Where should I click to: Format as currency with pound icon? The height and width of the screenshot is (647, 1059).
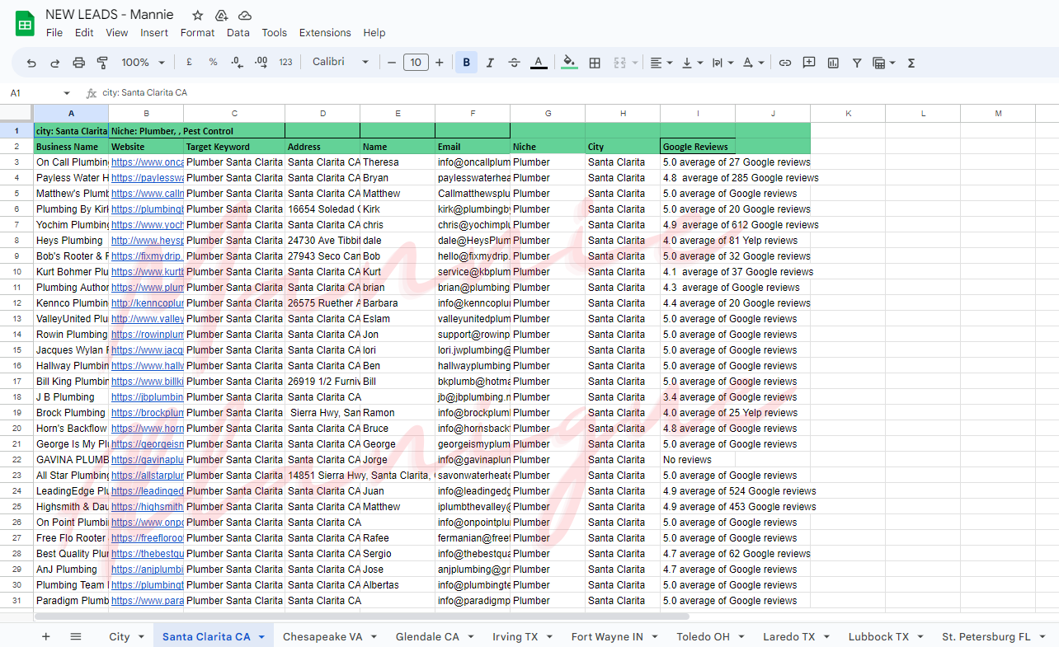(x=190, y=63)
